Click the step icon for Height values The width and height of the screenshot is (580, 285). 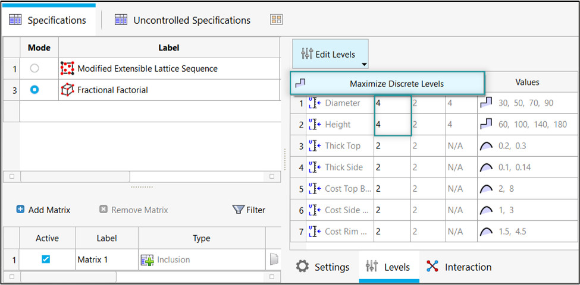pos(485,125)
